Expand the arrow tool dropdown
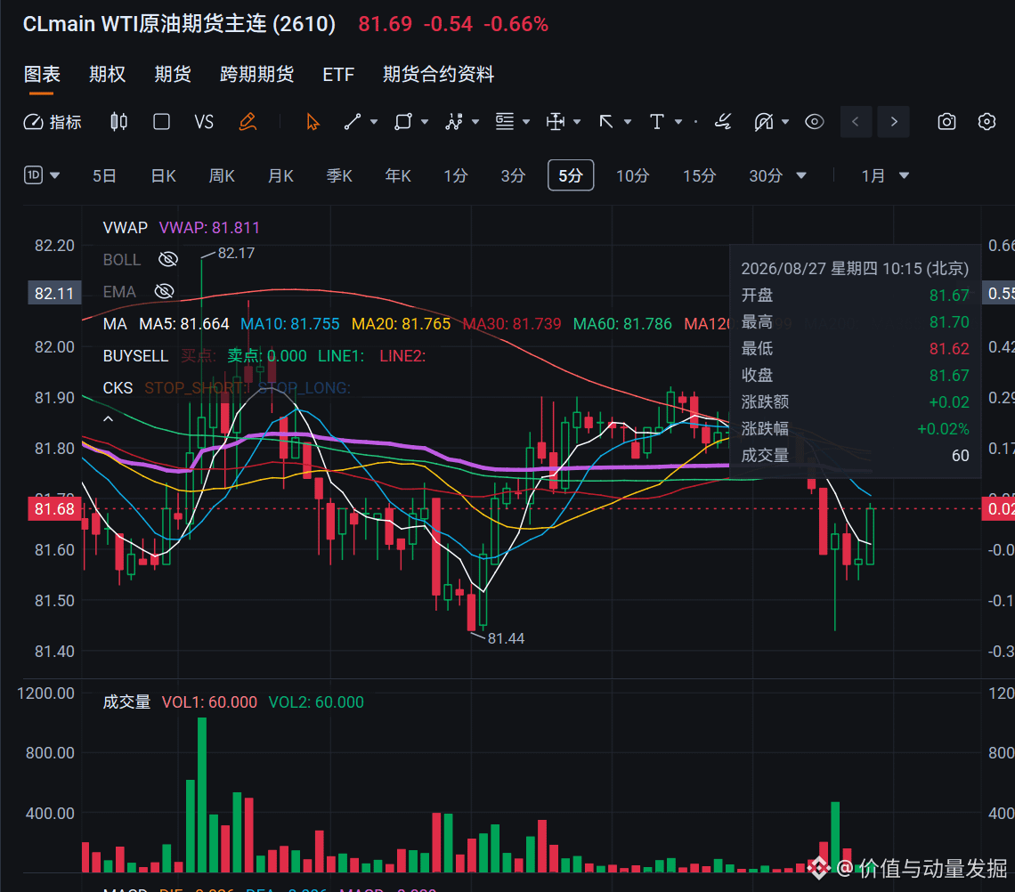This screenshot has height=892, width=1015. point(628,122)
